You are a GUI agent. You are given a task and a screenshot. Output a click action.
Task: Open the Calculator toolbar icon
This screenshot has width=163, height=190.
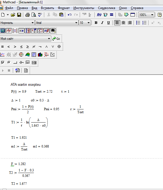[3, 31]
